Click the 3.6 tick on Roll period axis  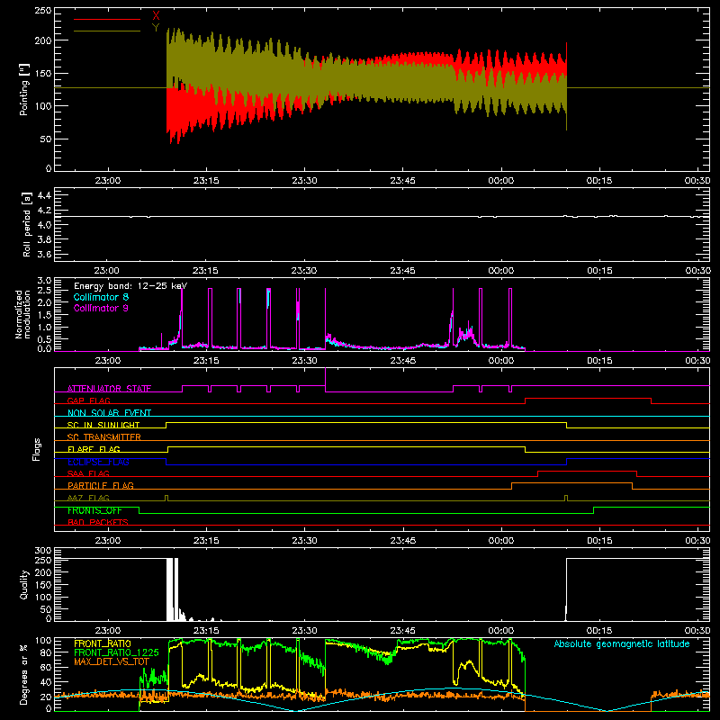pyautogui.click(x=44, y=254)
